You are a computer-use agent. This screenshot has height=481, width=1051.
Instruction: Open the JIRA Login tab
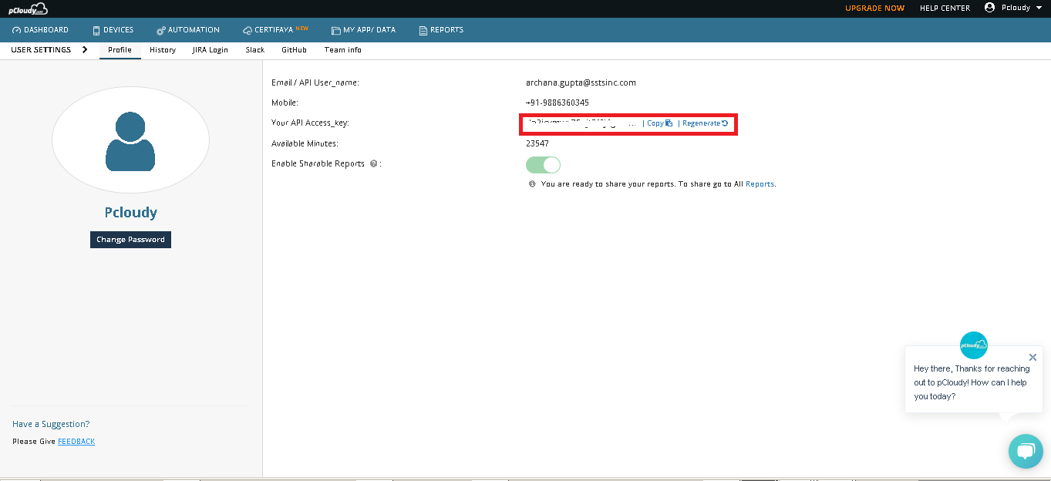pos(211,50)
